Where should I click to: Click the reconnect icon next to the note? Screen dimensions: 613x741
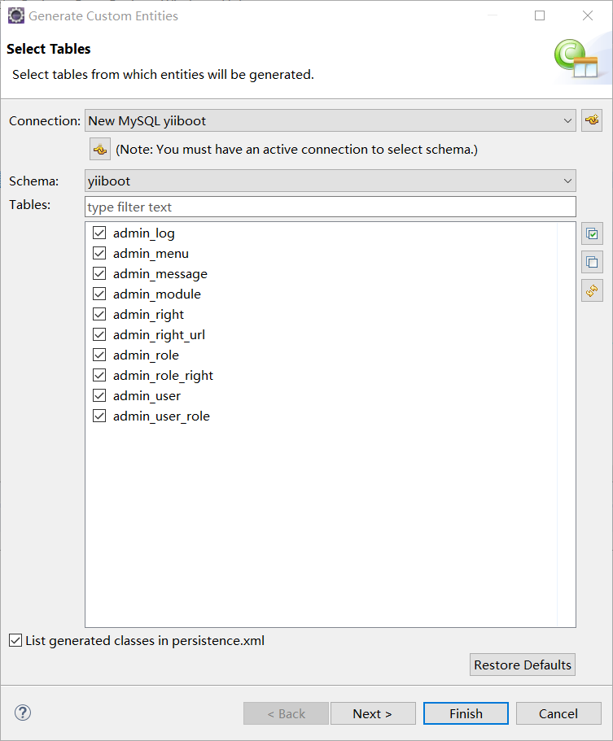[99, 149]
